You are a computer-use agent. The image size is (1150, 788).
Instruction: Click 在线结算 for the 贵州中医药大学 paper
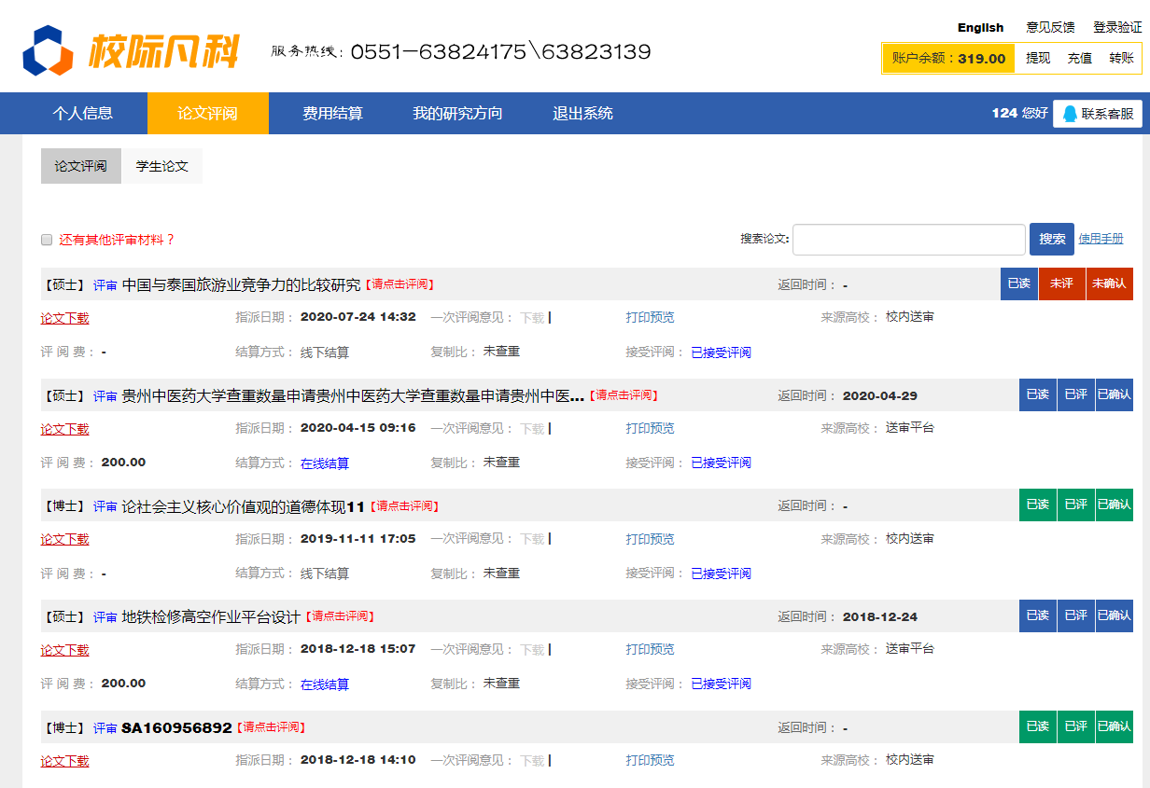pos(325,463)
